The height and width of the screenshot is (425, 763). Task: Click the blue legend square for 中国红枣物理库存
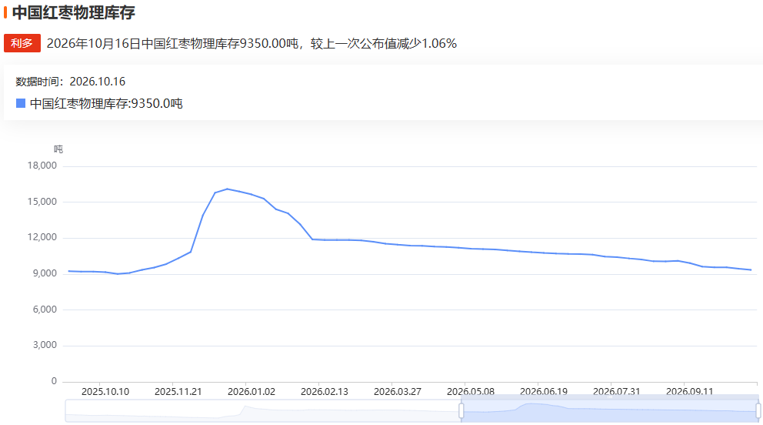click(x=21, y=103)
